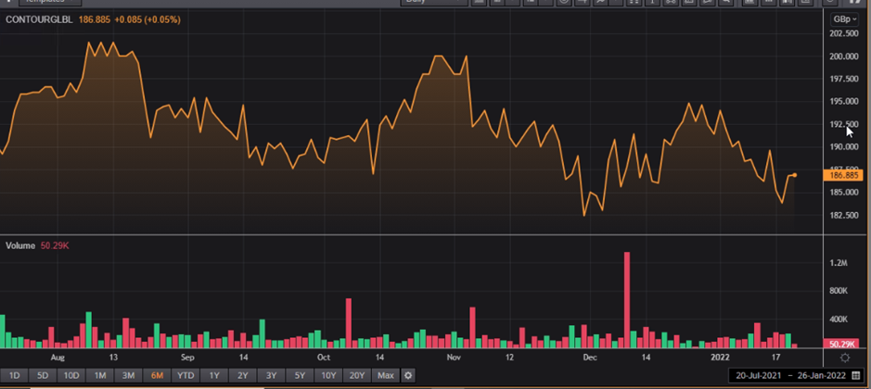Set chart range to 2Y
Image resolution: width=871 pixels, height=389 pixels.
pos(243,376)
